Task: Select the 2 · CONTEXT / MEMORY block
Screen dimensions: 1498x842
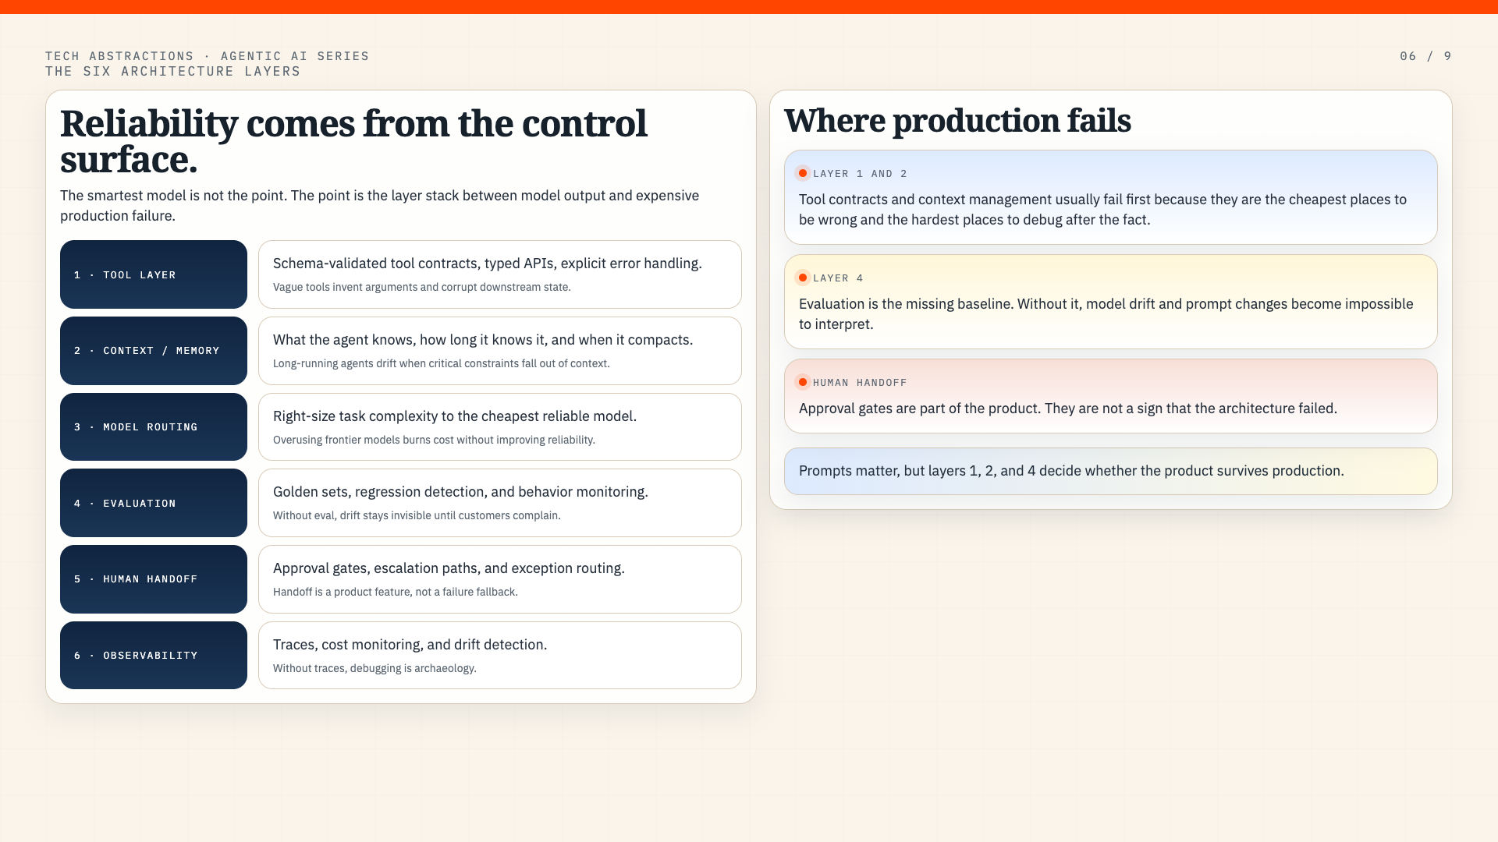Action: pos(154,351)
